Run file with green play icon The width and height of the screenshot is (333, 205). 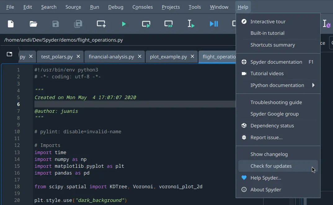pyautogui.click(x=124, y=24)
